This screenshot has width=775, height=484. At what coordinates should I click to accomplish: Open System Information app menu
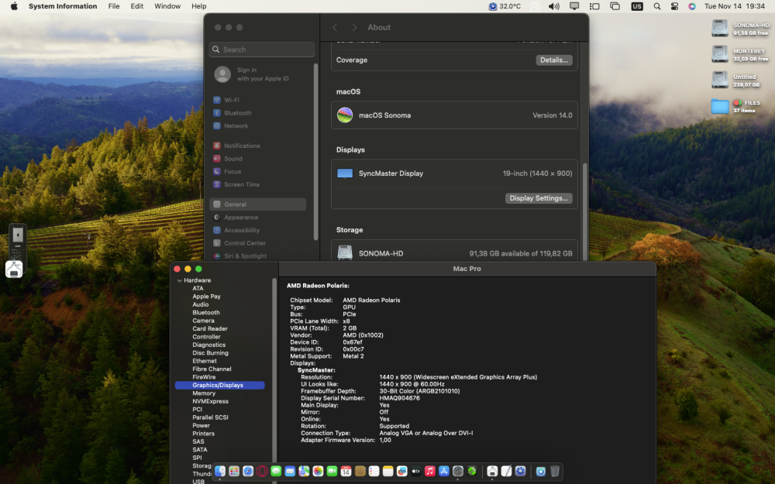point(63,6)
